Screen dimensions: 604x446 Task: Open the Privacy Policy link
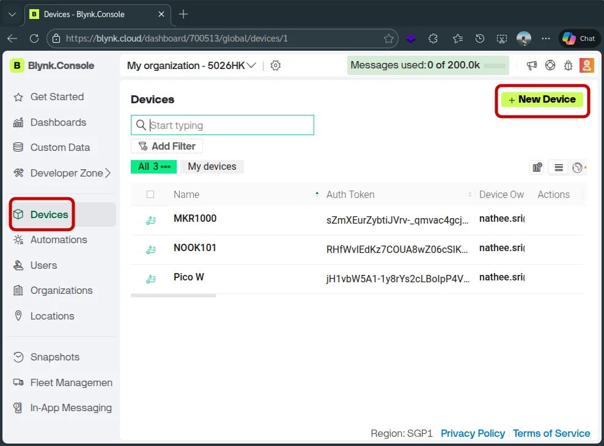click(x=473, y=433)
